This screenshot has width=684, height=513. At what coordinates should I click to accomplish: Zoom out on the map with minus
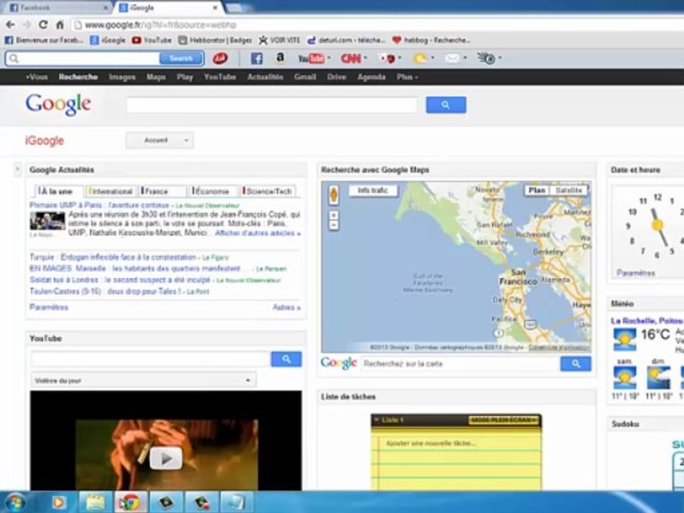coord(333,225)
